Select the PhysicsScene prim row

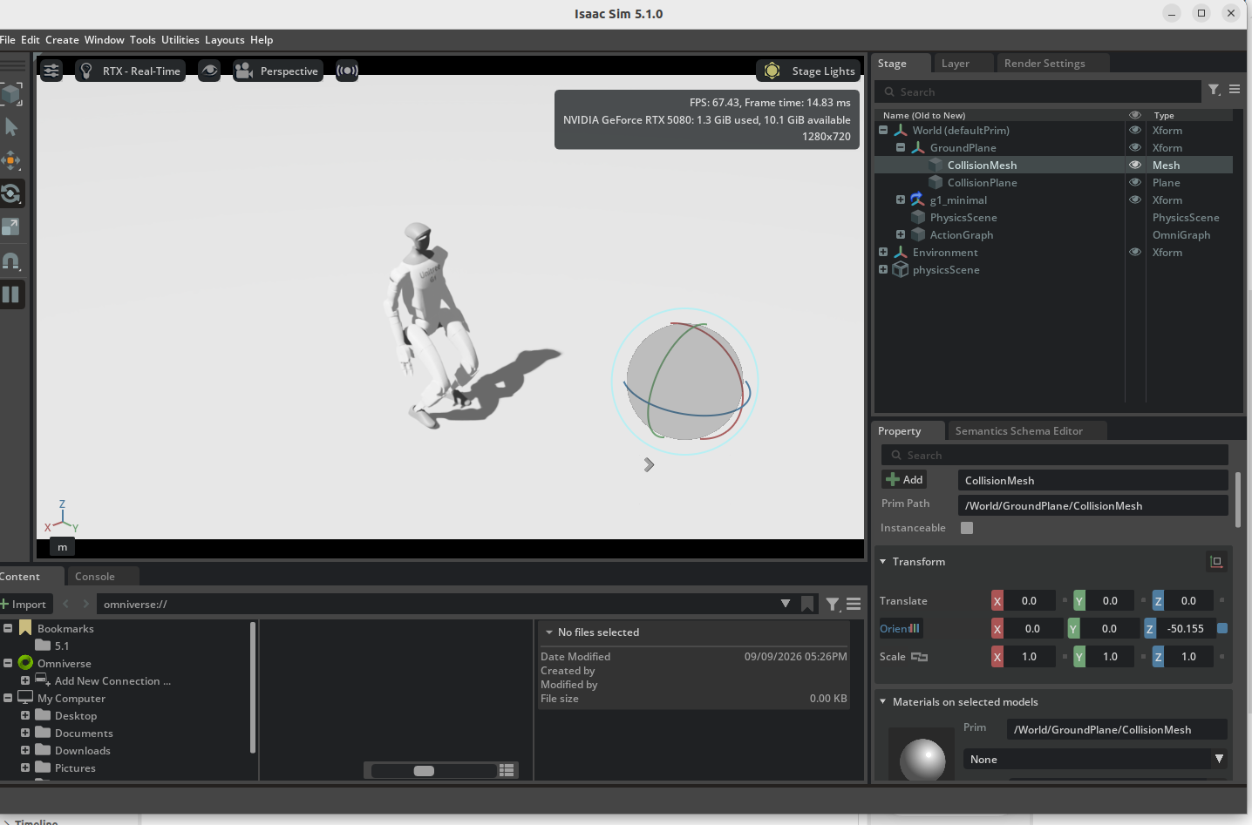click(1053, 217)
